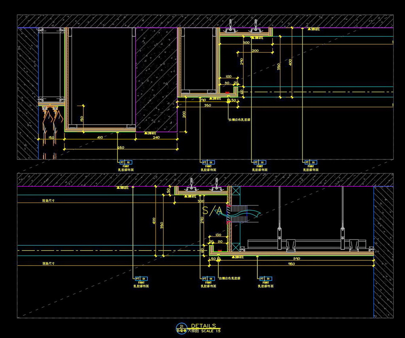Screen dimensions: 405x338
Task: Click the DETAILS title text
Action: [203, 326]
